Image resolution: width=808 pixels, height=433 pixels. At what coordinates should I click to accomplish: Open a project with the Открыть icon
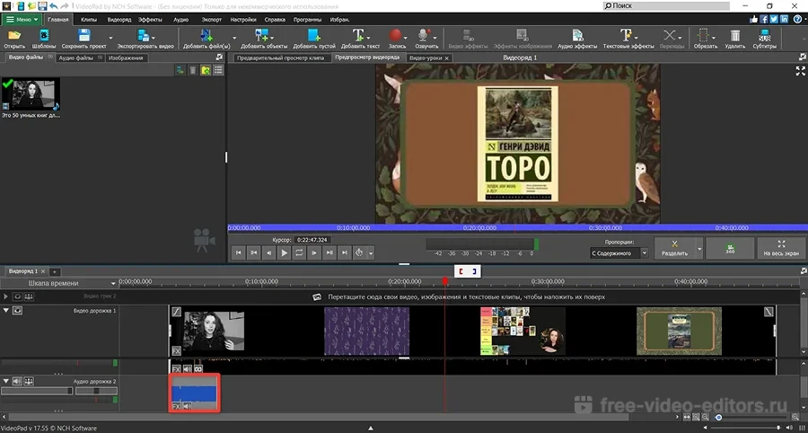pyautogui.click(x=14, y=35)
